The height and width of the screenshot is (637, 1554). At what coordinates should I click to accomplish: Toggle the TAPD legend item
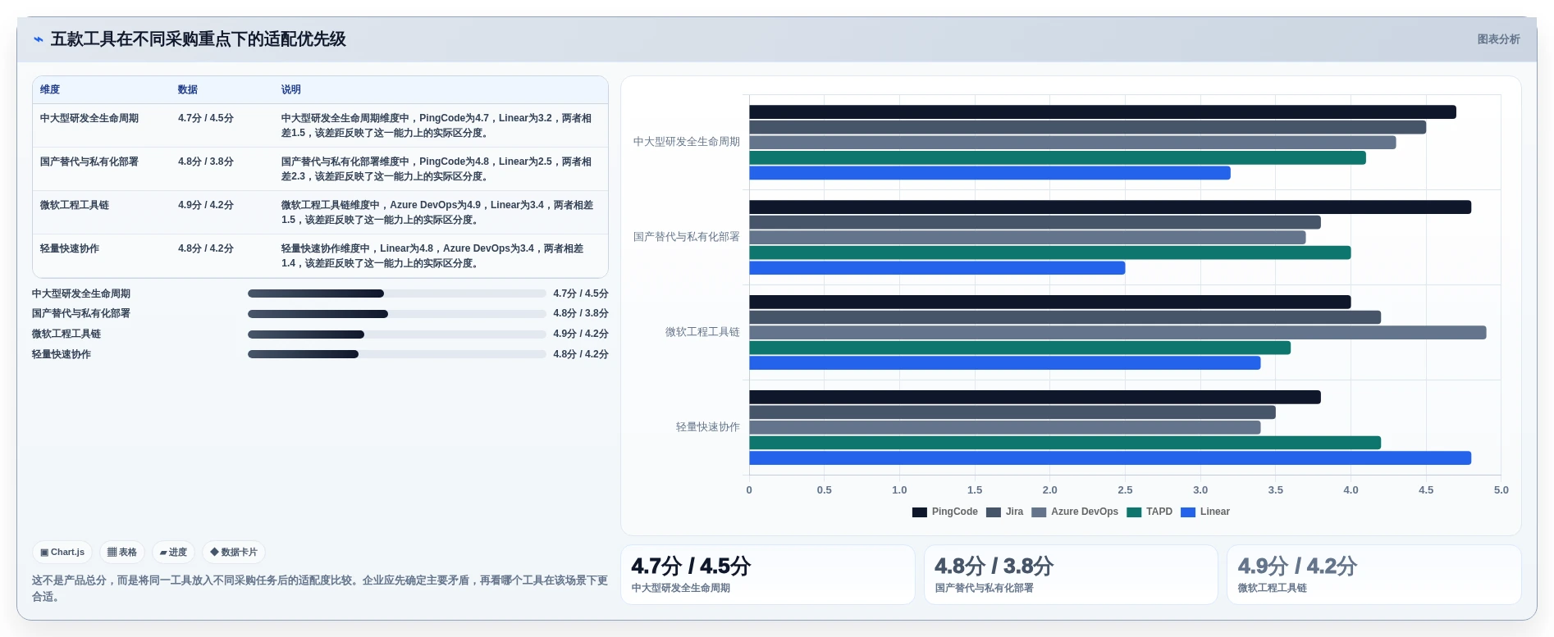[x=1150, y=512]
